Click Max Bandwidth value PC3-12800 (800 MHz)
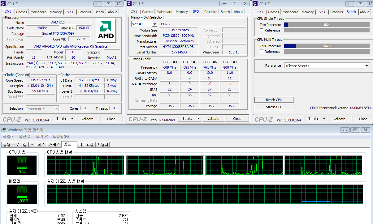The height and width of the screenshot is (224, 373). (179, 36)
